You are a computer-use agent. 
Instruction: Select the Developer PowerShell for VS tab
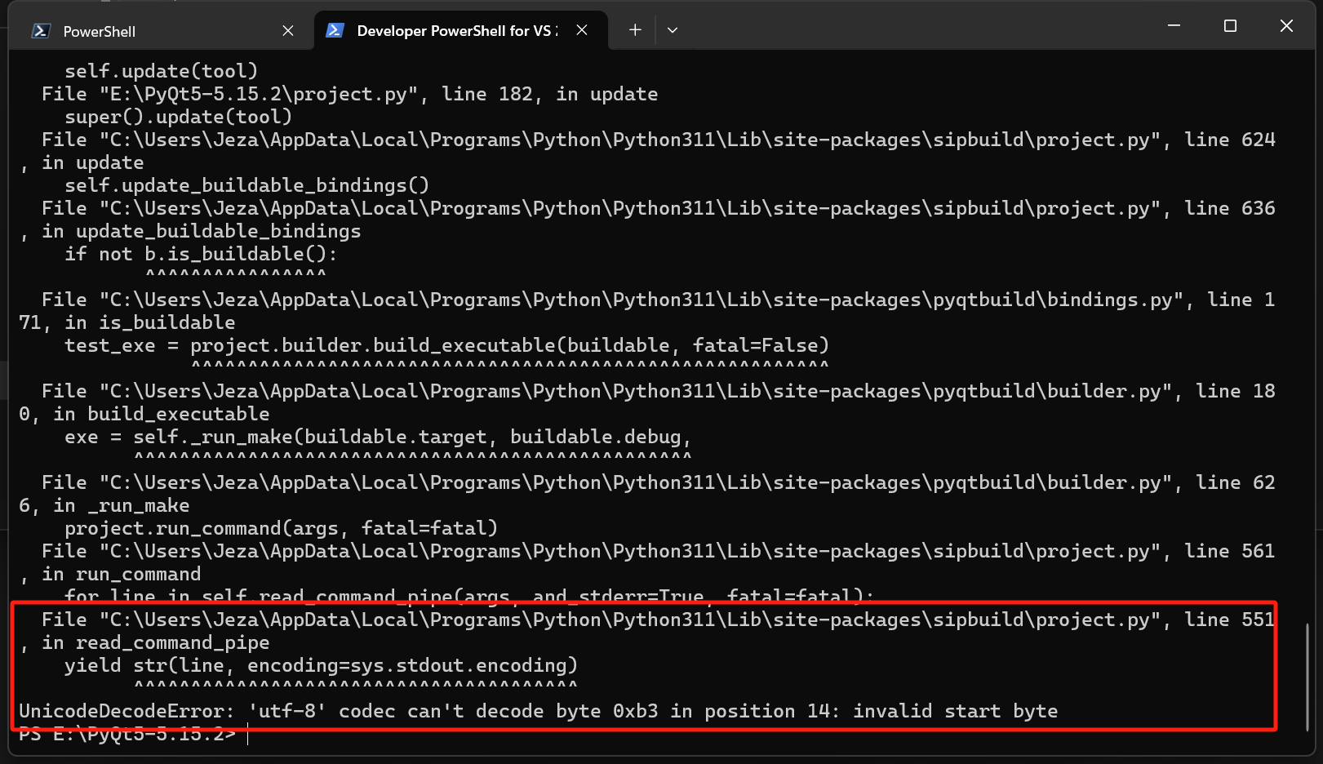click(457, 31)
